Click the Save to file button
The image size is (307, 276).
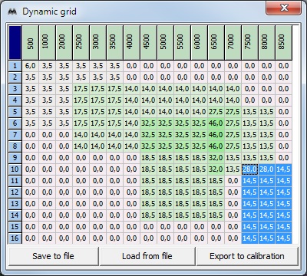(53, 256)
